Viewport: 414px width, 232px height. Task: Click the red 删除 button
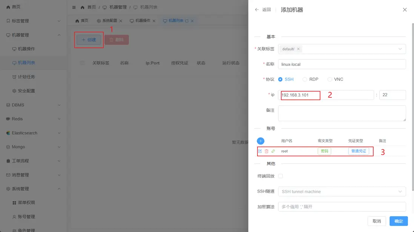[x=117, y=40]
